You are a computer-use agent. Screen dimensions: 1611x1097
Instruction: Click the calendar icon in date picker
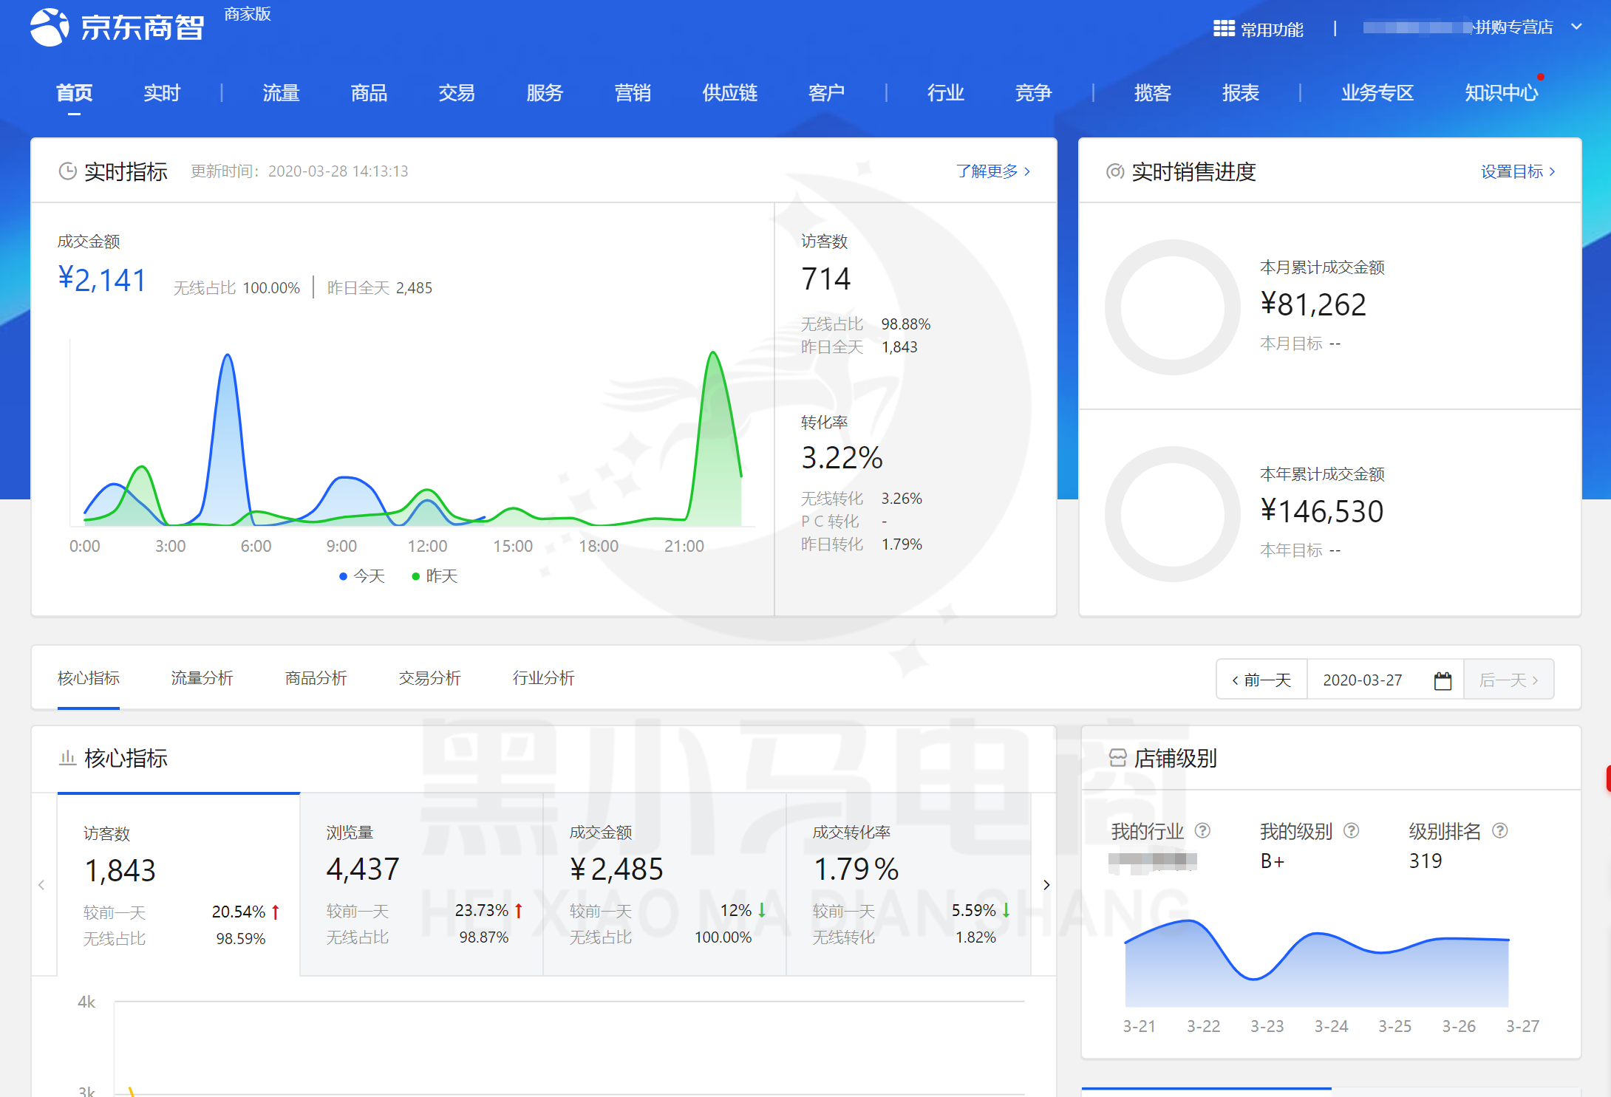1443,680
